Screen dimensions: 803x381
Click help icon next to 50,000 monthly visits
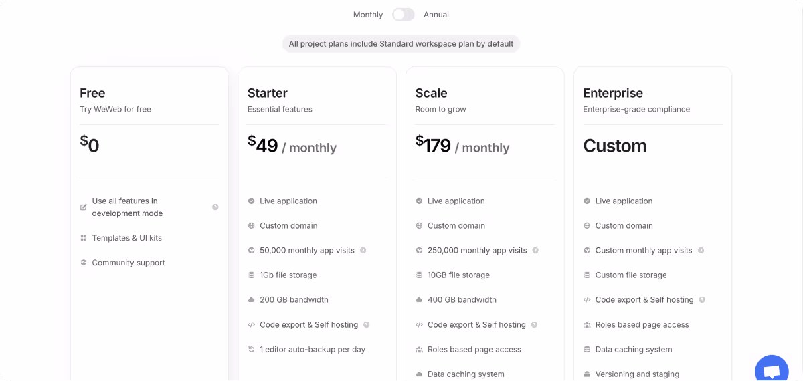coord(363,251)
